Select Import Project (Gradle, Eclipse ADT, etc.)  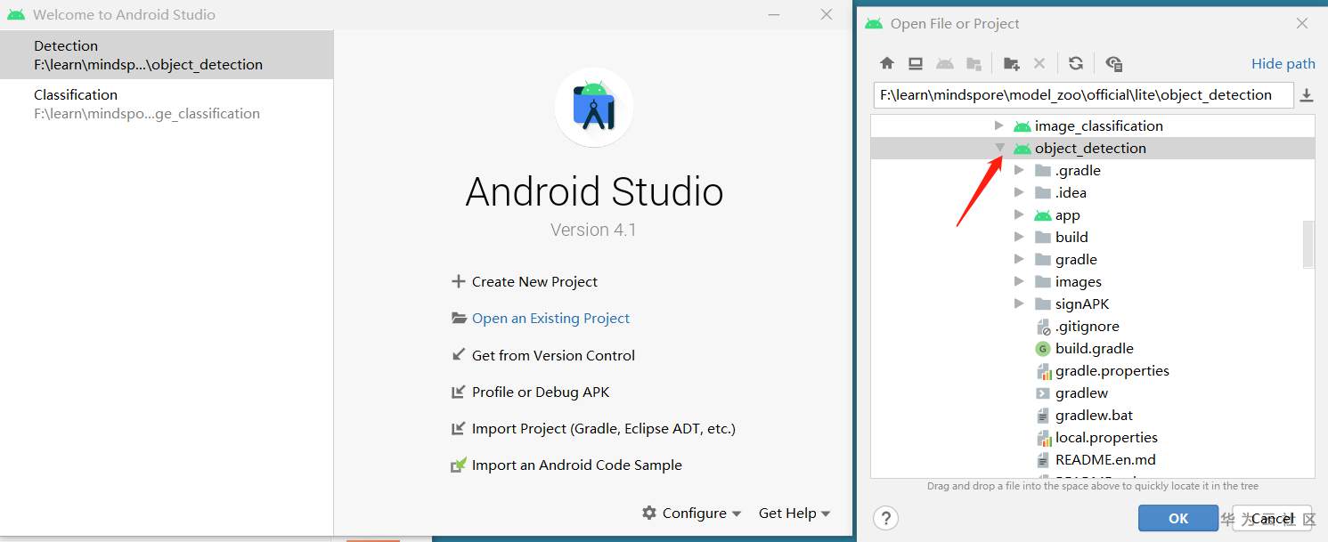(593, 428)
